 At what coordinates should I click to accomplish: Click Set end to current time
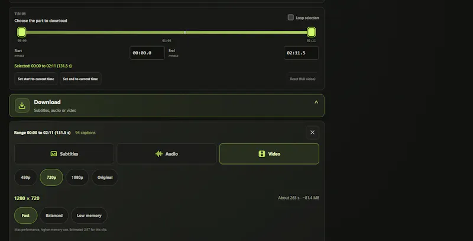(80, 79)
